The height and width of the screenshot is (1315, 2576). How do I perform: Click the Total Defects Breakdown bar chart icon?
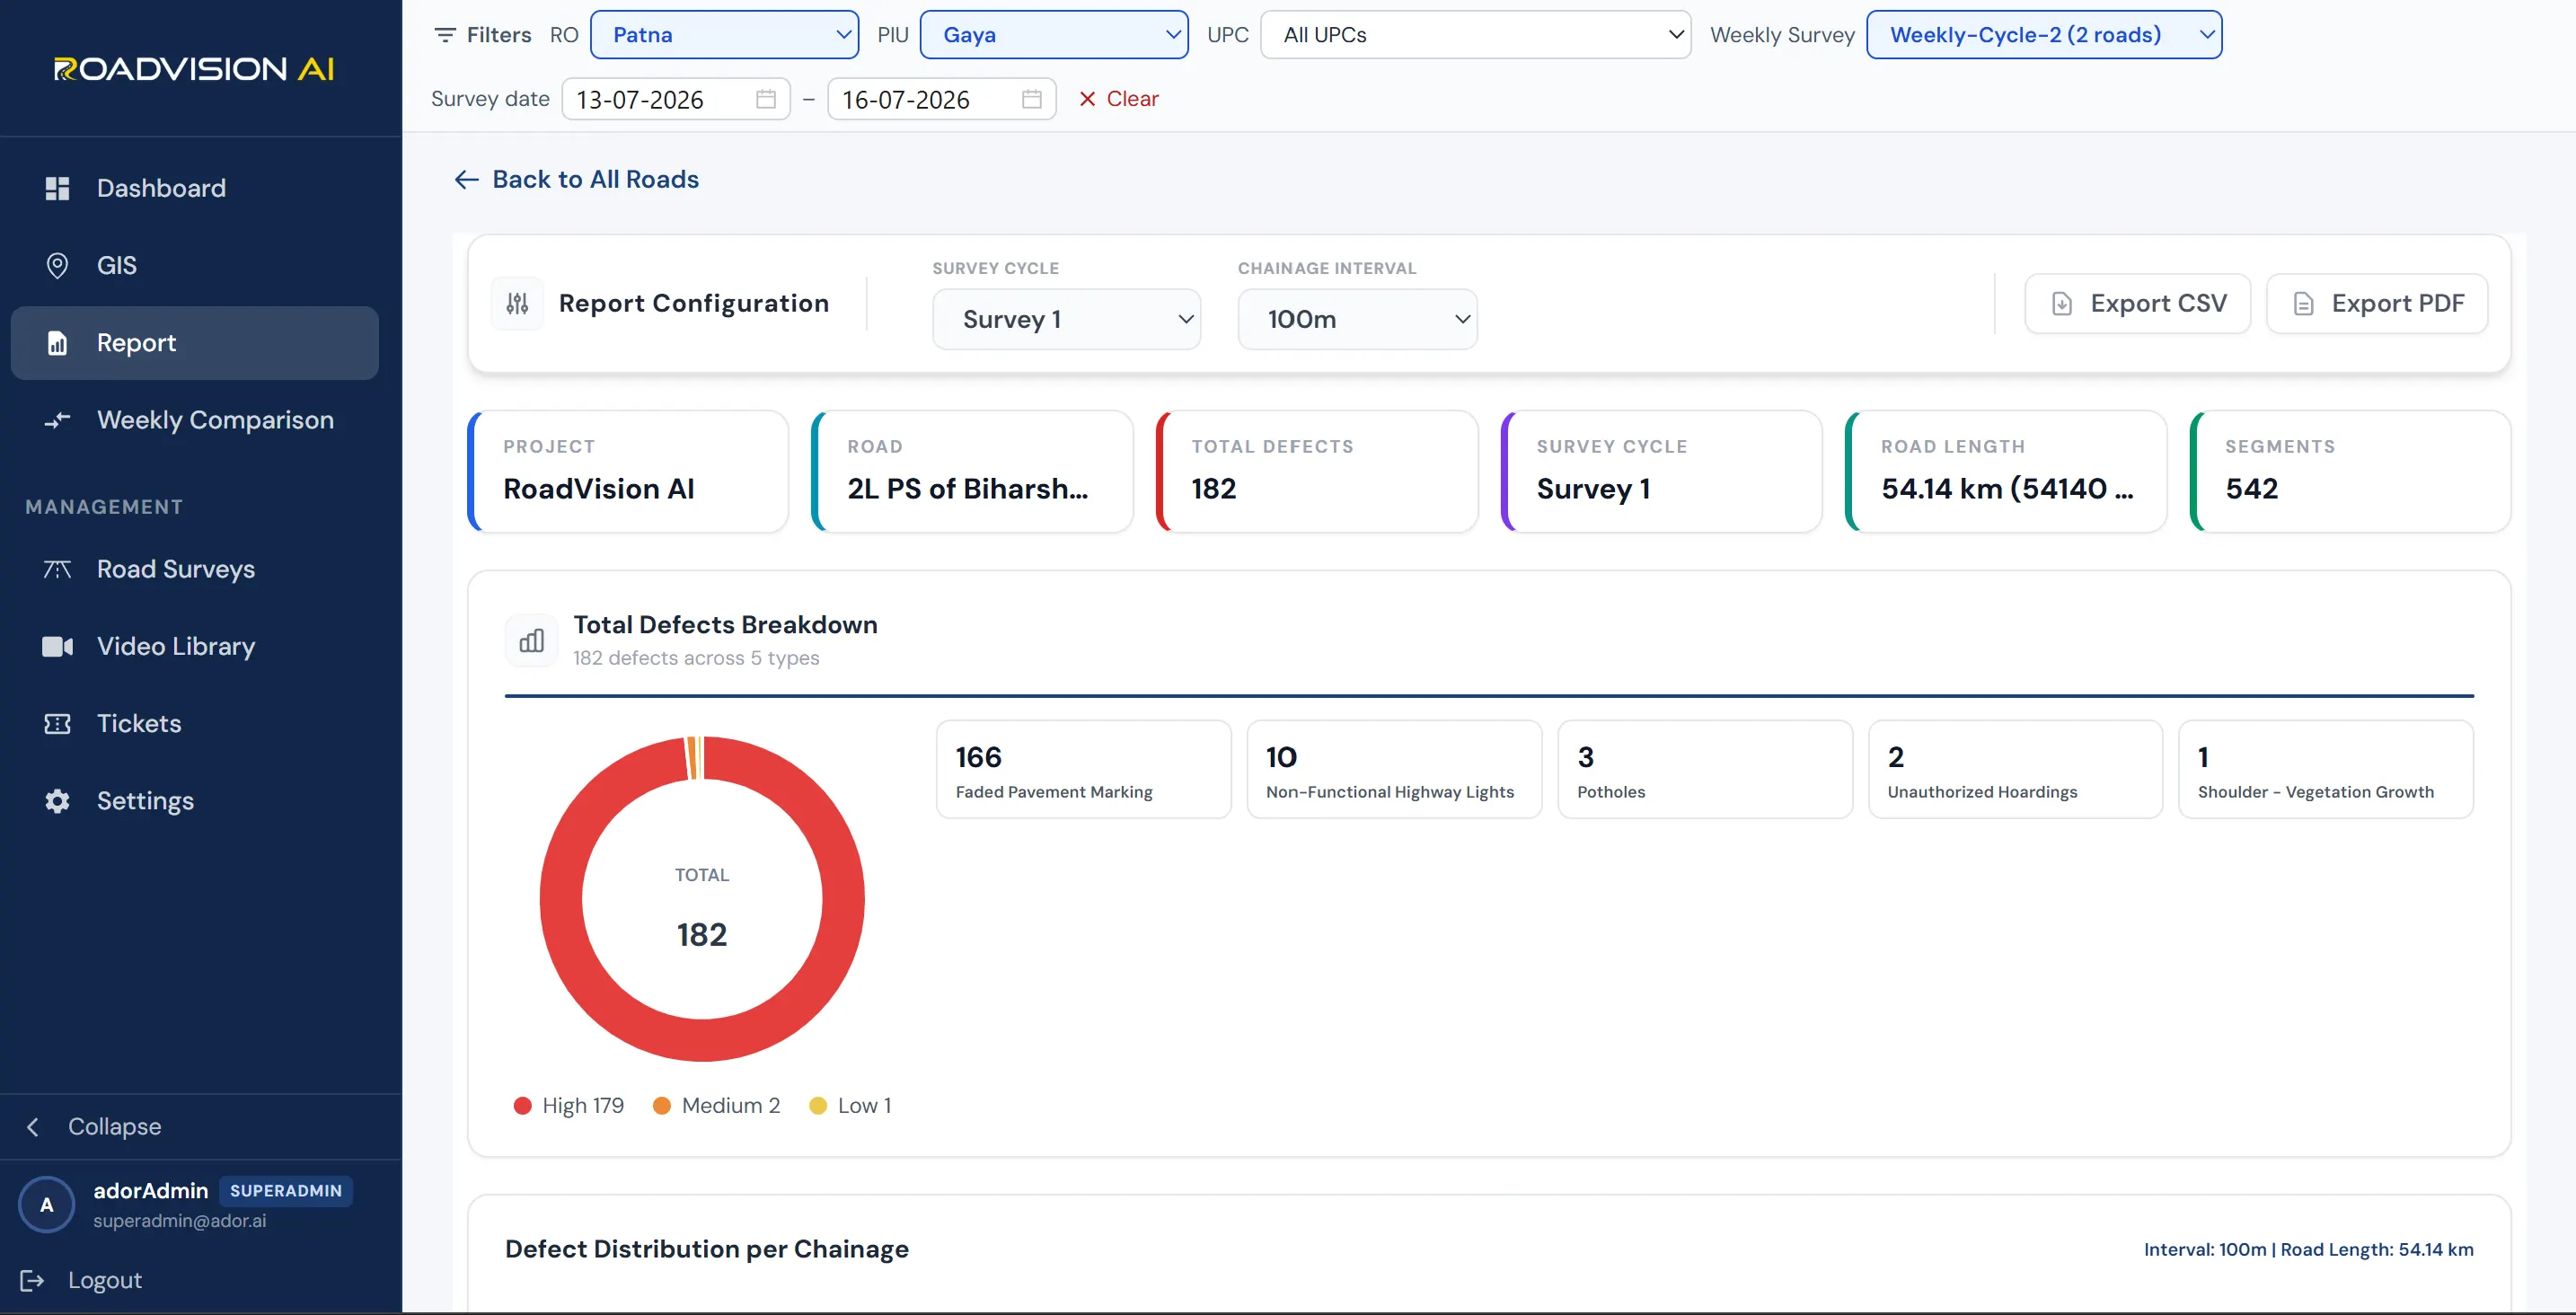[531, 640]
